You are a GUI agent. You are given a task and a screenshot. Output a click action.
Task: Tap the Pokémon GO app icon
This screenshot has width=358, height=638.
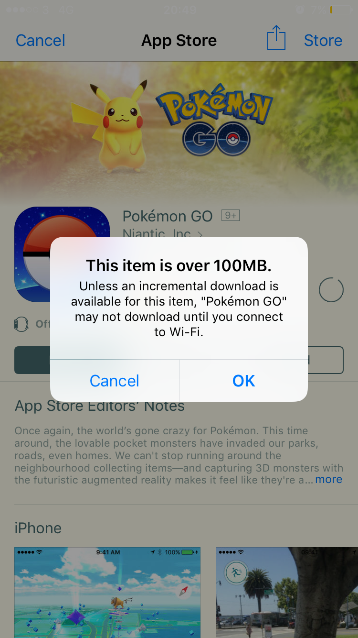62,254
